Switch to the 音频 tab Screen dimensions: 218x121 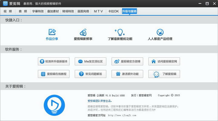[x=23, y=11]
